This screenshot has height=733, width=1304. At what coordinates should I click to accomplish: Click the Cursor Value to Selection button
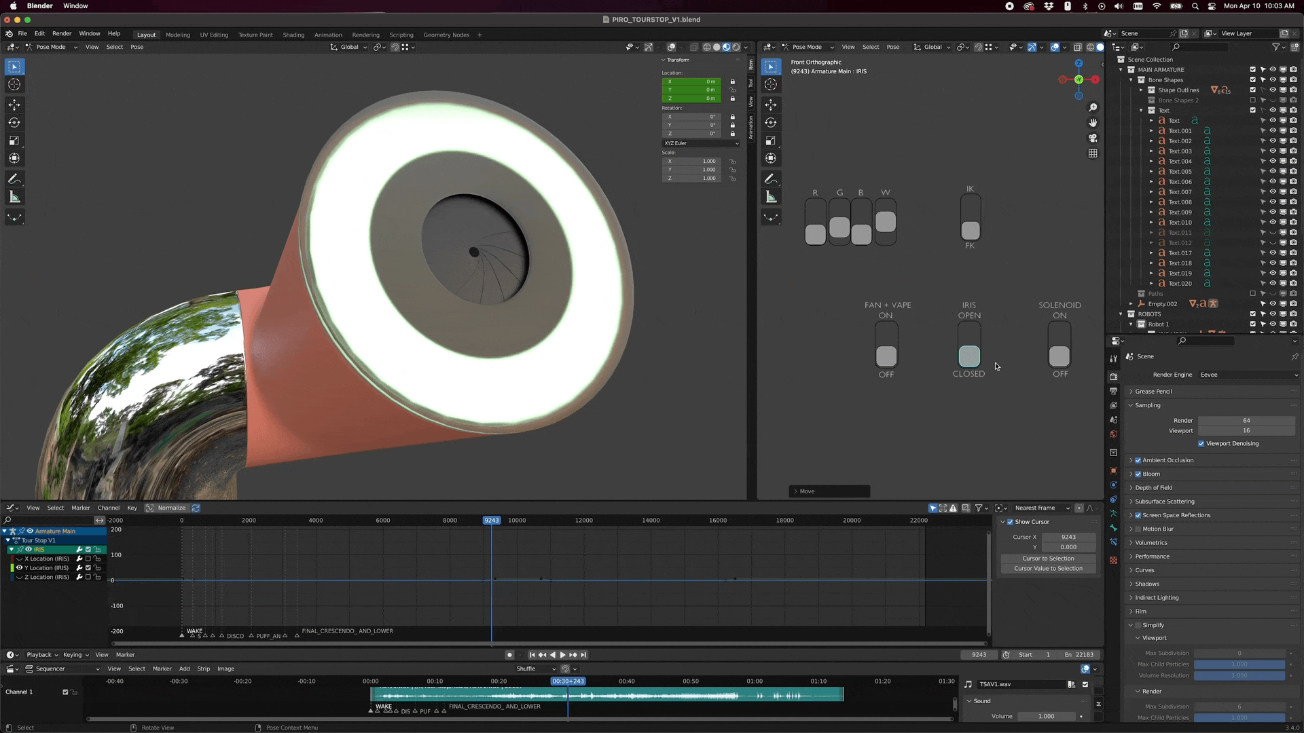point(1048,569)
